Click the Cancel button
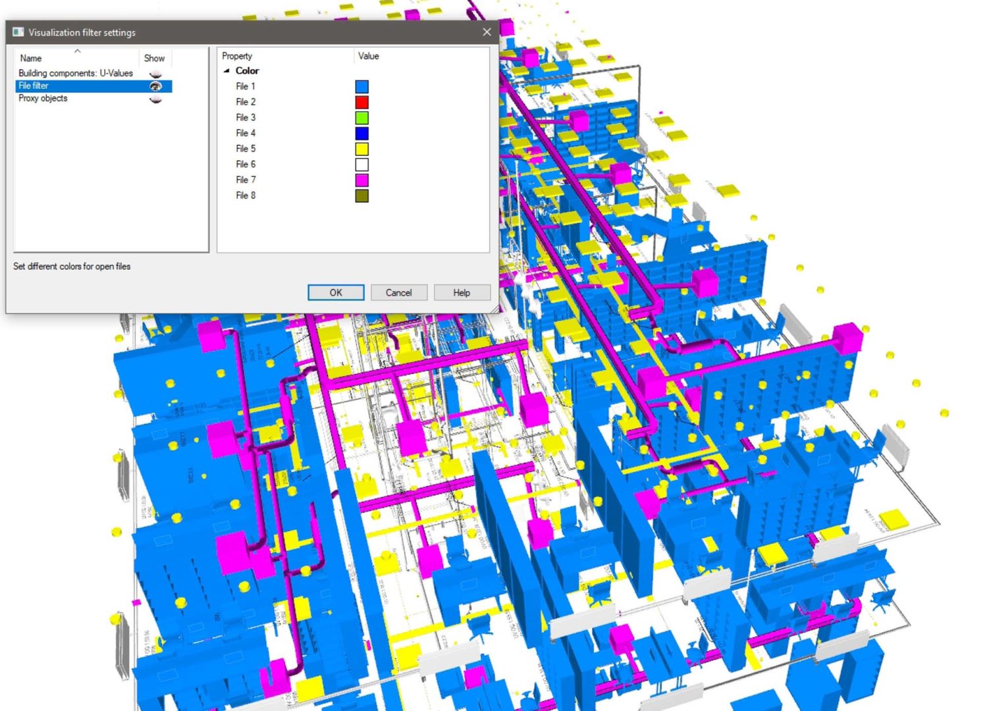This screenshot has width=985, height=711. tap(399, 292)
